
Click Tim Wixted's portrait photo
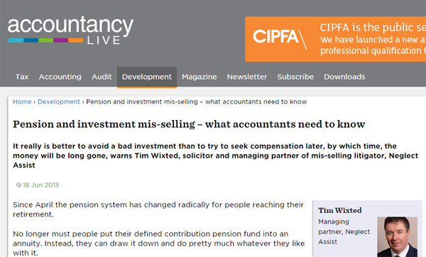[397, 236]
